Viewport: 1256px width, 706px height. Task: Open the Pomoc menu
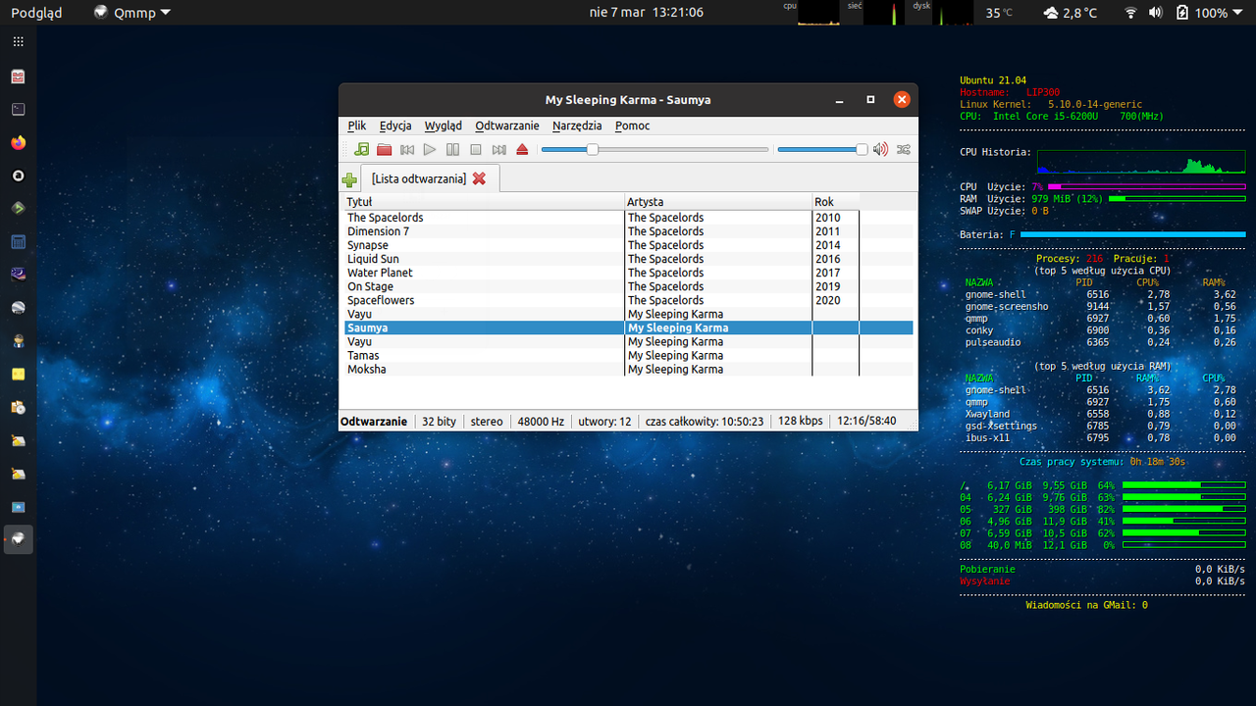pyautogui.click(x=633, y=126)
